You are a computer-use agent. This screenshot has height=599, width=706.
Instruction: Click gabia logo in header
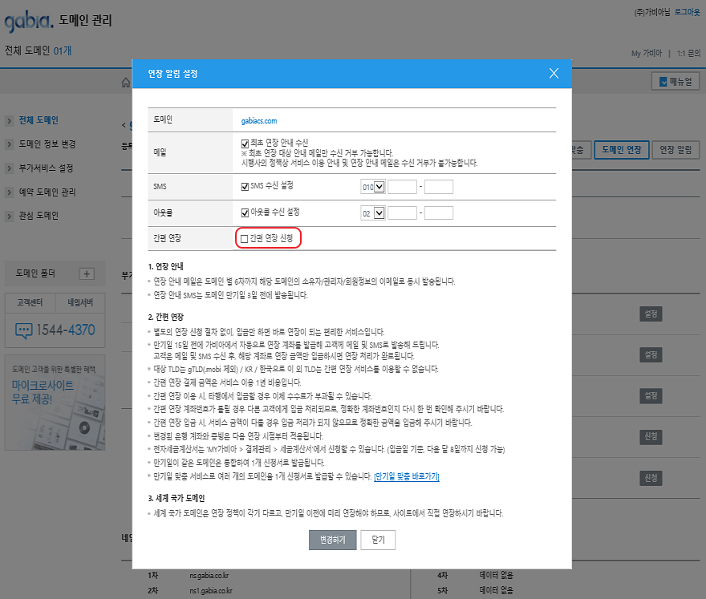pos(29,22)
